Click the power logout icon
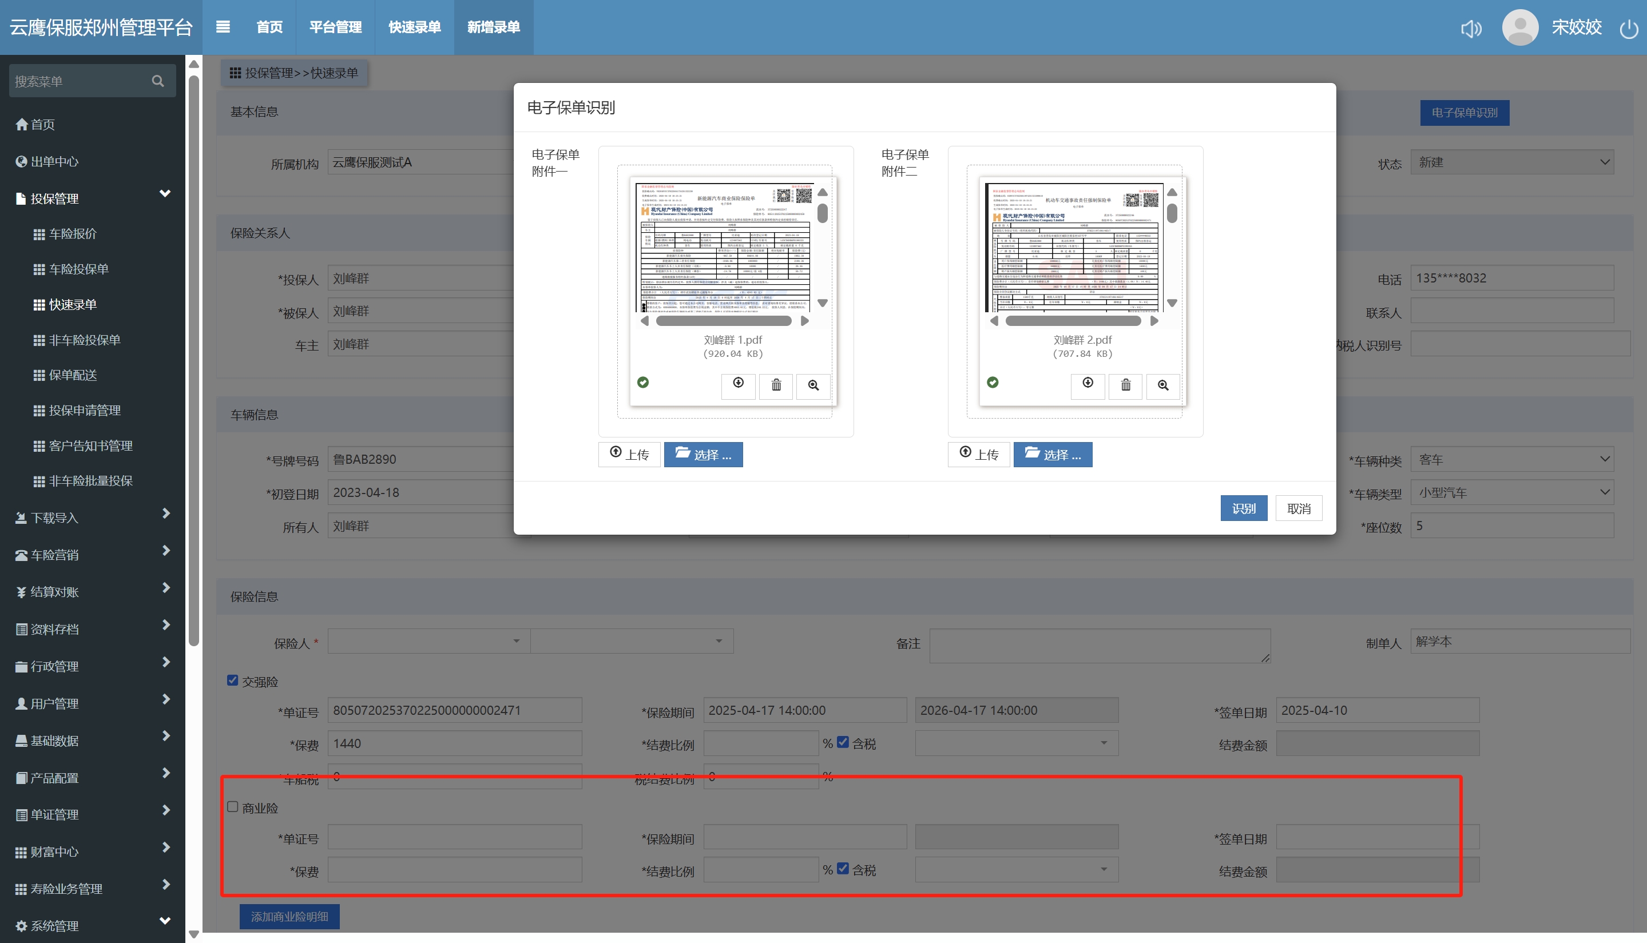The image size is (1647, 943). [x=1628, y=29]
